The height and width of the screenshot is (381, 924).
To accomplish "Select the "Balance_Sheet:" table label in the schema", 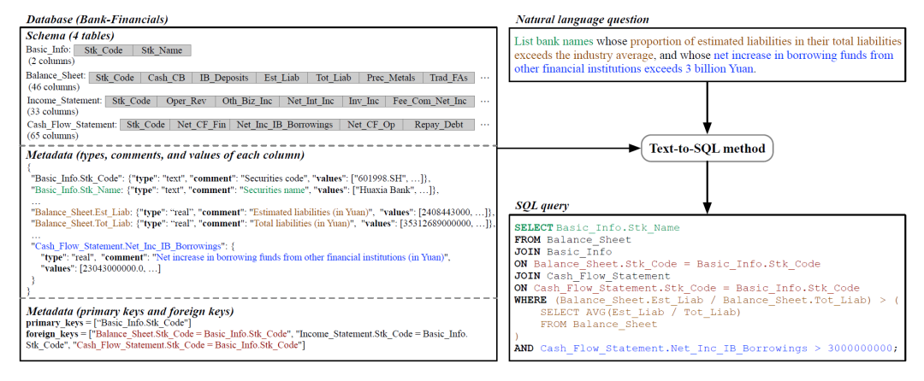I will pyautogui.click(x=56, y=76).
